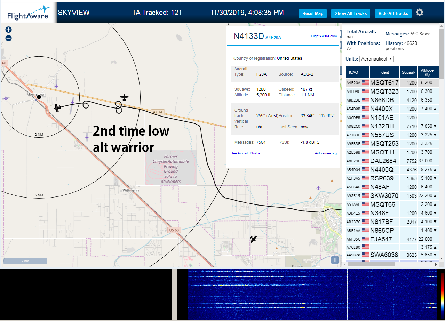Image resolution: width=445 pixels, height=321 pixels.
Task: Open See Aircraft Photos link
Action: (245, 153)
